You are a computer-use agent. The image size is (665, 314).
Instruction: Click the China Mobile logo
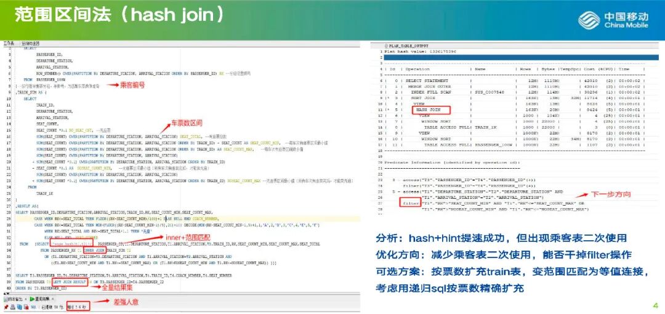[x=613, y=20]
